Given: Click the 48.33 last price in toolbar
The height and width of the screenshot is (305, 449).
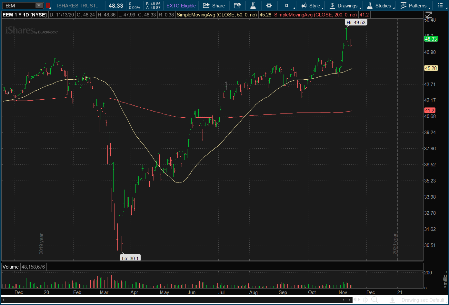Looking at the screenshot, I should tap(116, 5).
